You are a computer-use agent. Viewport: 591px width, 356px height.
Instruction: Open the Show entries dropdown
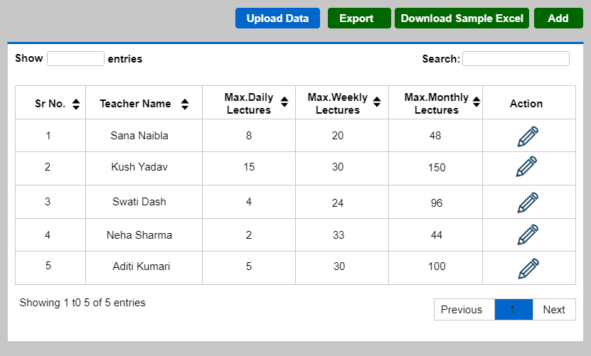click(76, 59)
